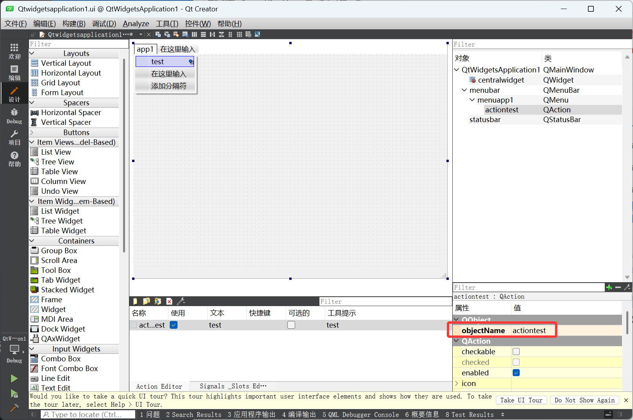Viewport: 633px width, 420px height.
Task: Select Edit Buddies toolbar icon
Action: (176, 34)
